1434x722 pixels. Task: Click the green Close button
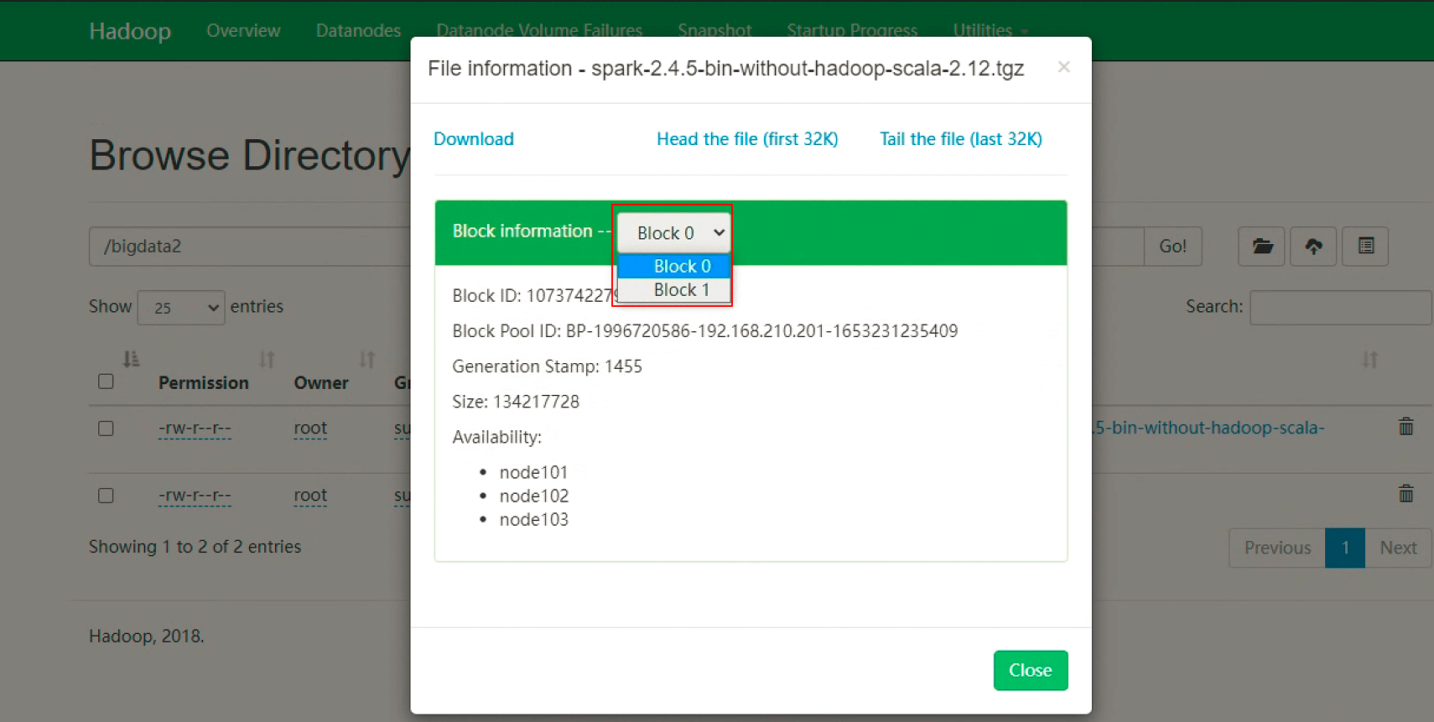[x=1031, y=671]
